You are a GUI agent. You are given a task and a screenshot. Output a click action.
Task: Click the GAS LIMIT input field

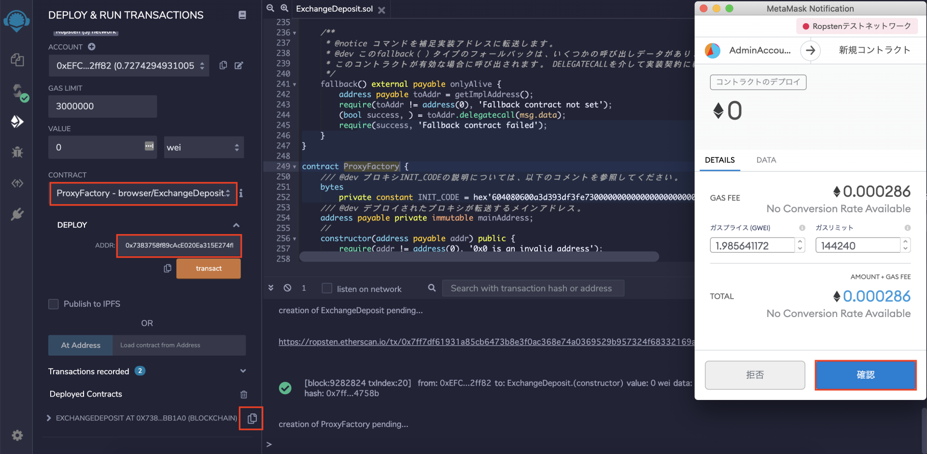tap(102, 106)
